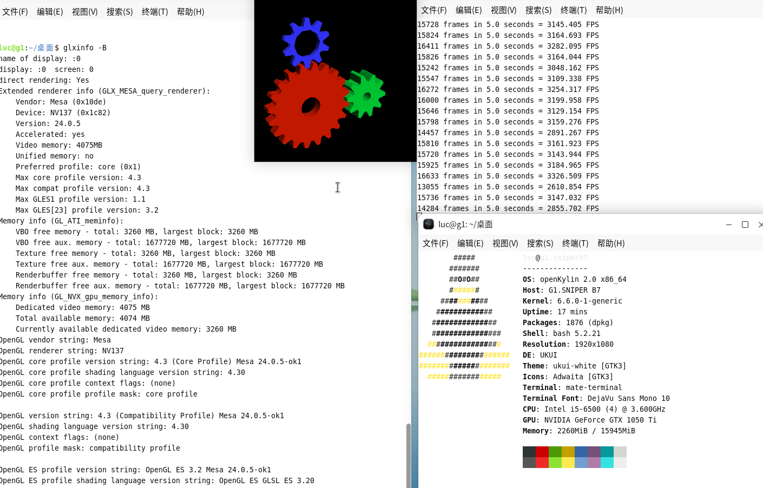Open 编辑(E) menu in left terminal

click(x=50, y=11)
